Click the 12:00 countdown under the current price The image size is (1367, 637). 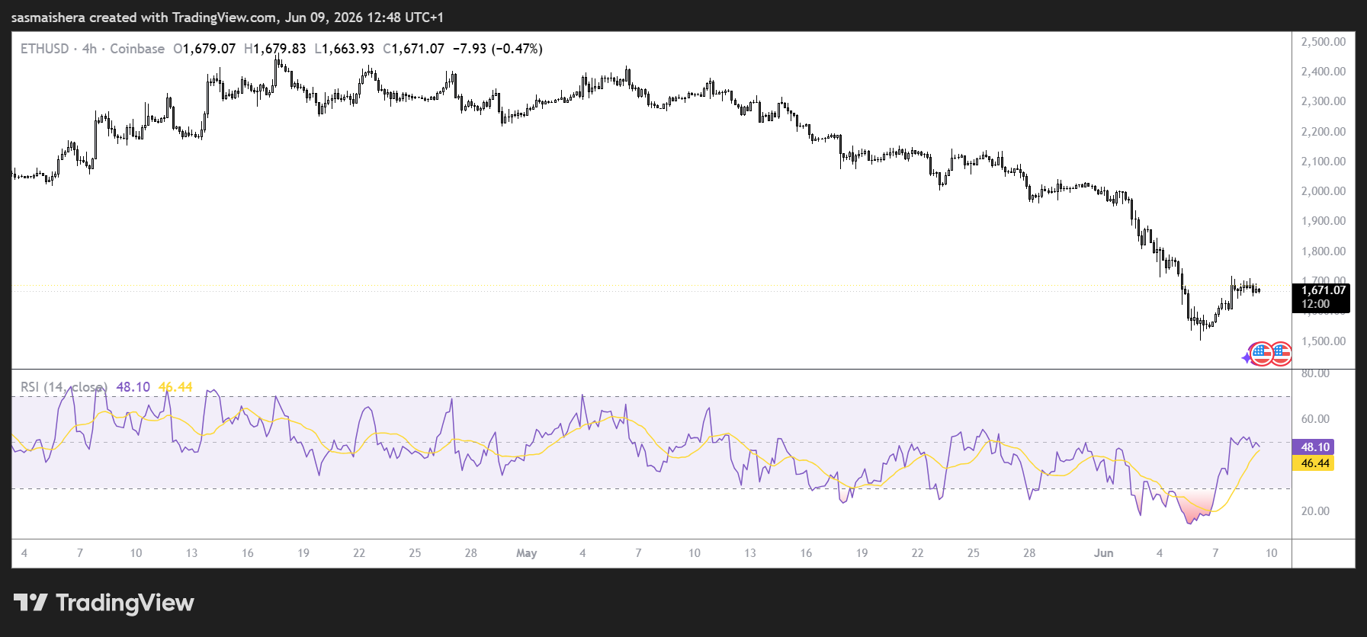click(1316, 304)
